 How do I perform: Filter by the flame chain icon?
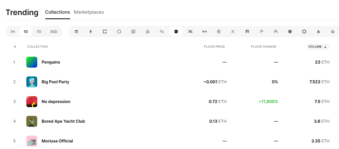tap(318, 31)
